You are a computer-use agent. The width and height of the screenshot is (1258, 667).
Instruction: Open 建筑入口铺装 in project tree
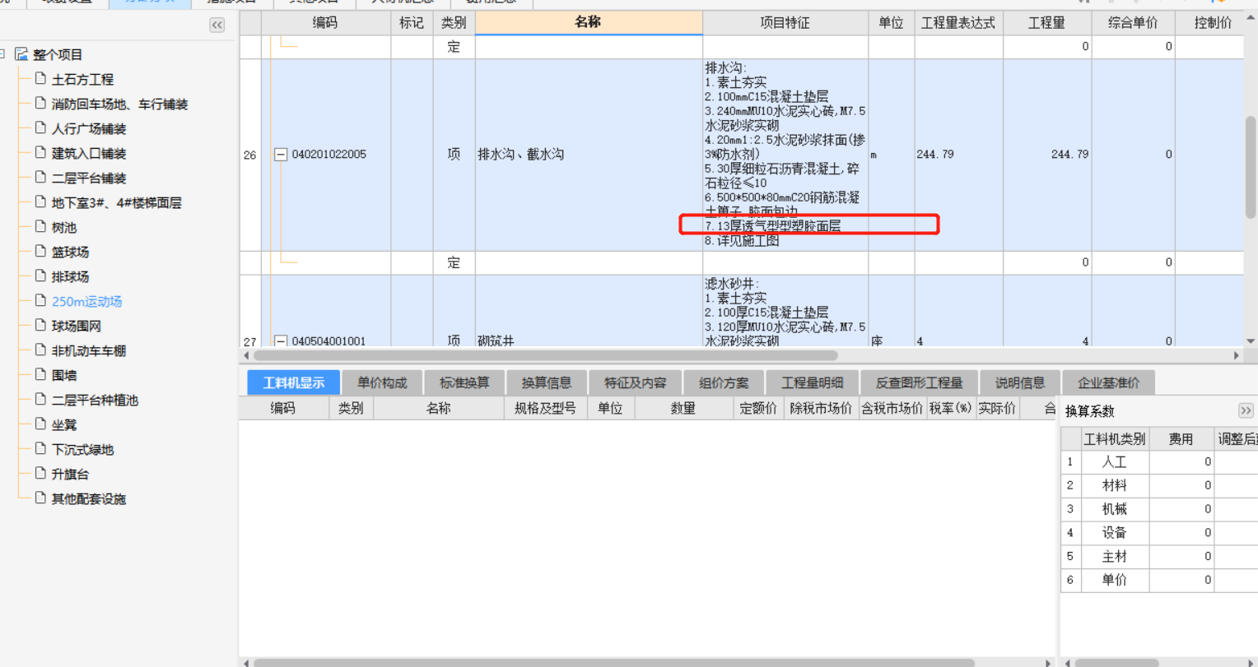click(89, 153)
